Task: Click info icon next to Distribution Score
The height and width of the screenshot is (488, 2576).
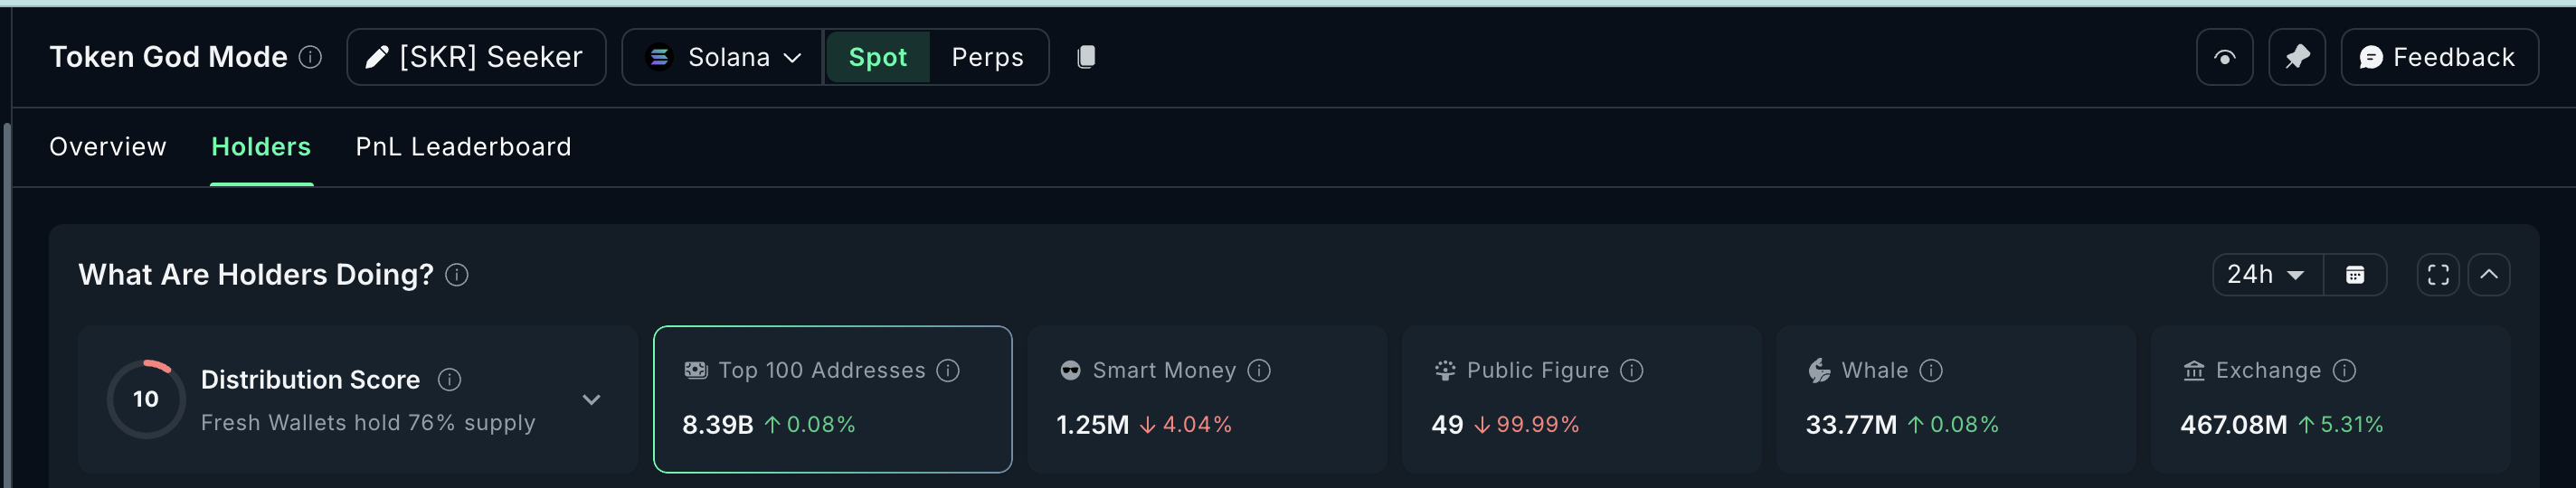Action: pos(450,380)
